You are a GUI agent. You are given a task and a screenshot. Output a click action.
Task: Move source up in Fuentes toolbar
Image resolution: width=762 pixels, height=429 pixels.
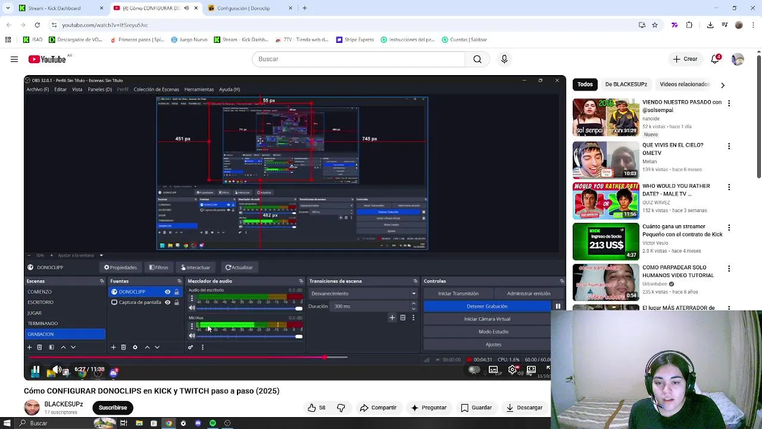(x=147, y=347)
